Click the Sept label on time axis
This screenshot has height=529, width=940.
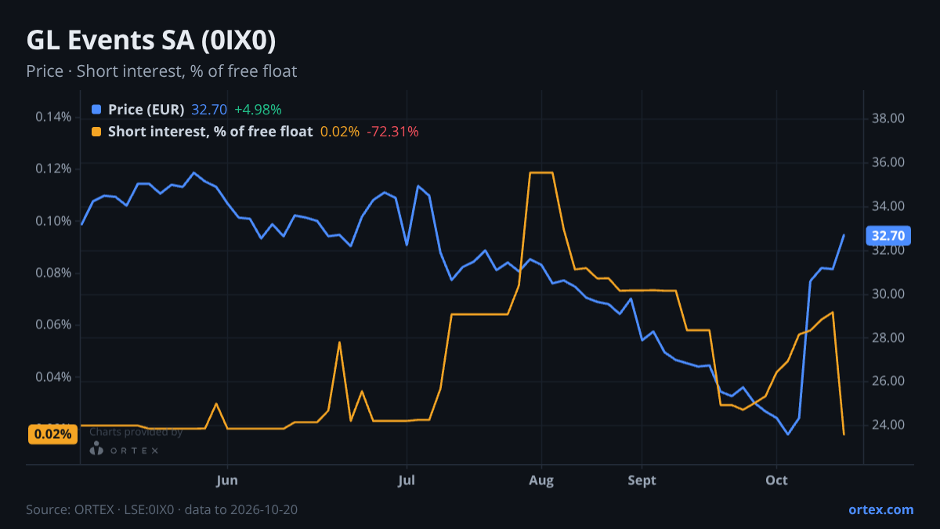642,480
